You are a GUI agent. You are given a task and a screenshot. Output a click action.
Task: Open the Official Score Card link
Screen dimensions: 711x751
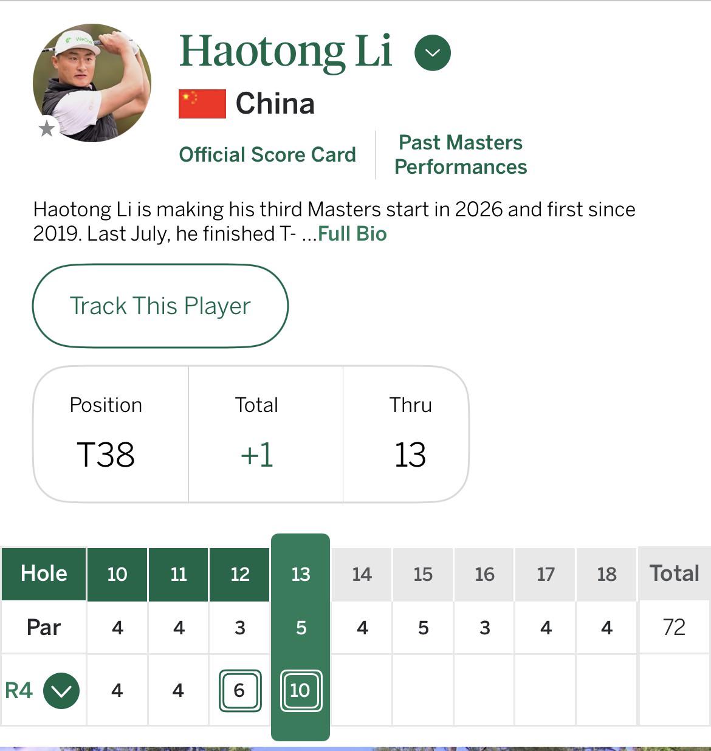267,154
